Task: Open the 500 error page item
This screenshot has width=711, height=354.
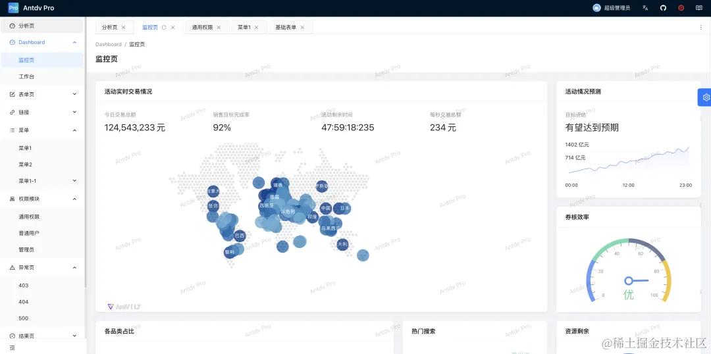Action: pos(42,318)
